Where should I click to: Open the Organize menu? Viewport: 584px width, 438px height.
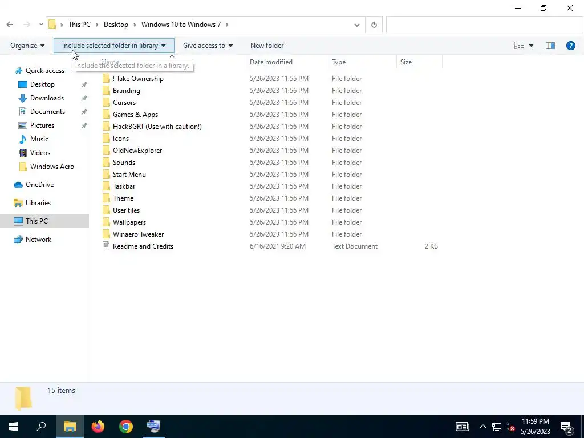27,46
